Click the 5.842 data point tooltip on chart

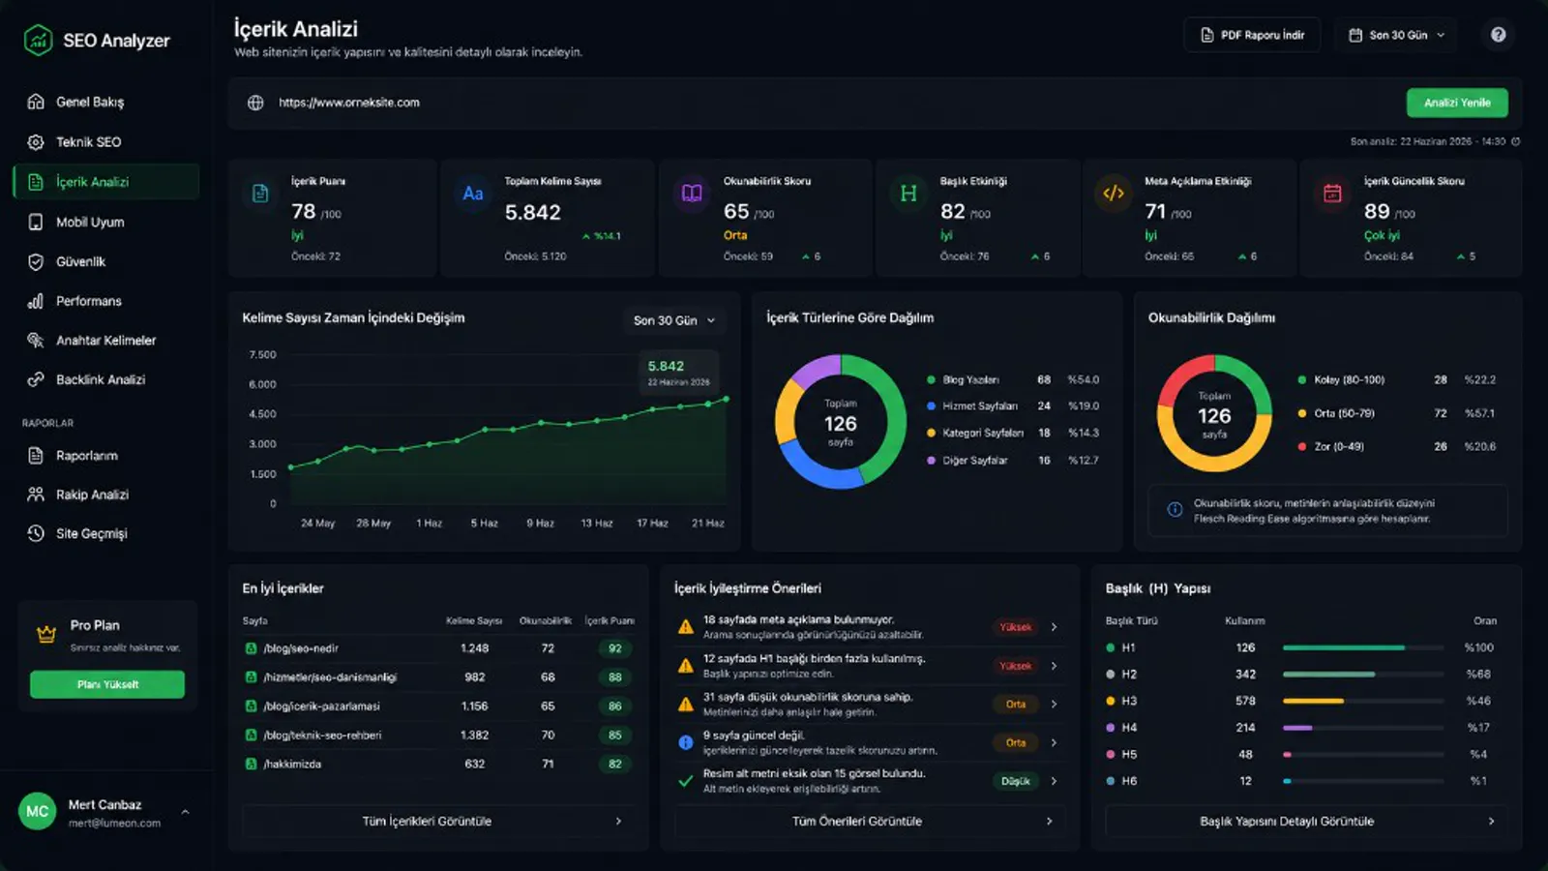pos(678,373)
